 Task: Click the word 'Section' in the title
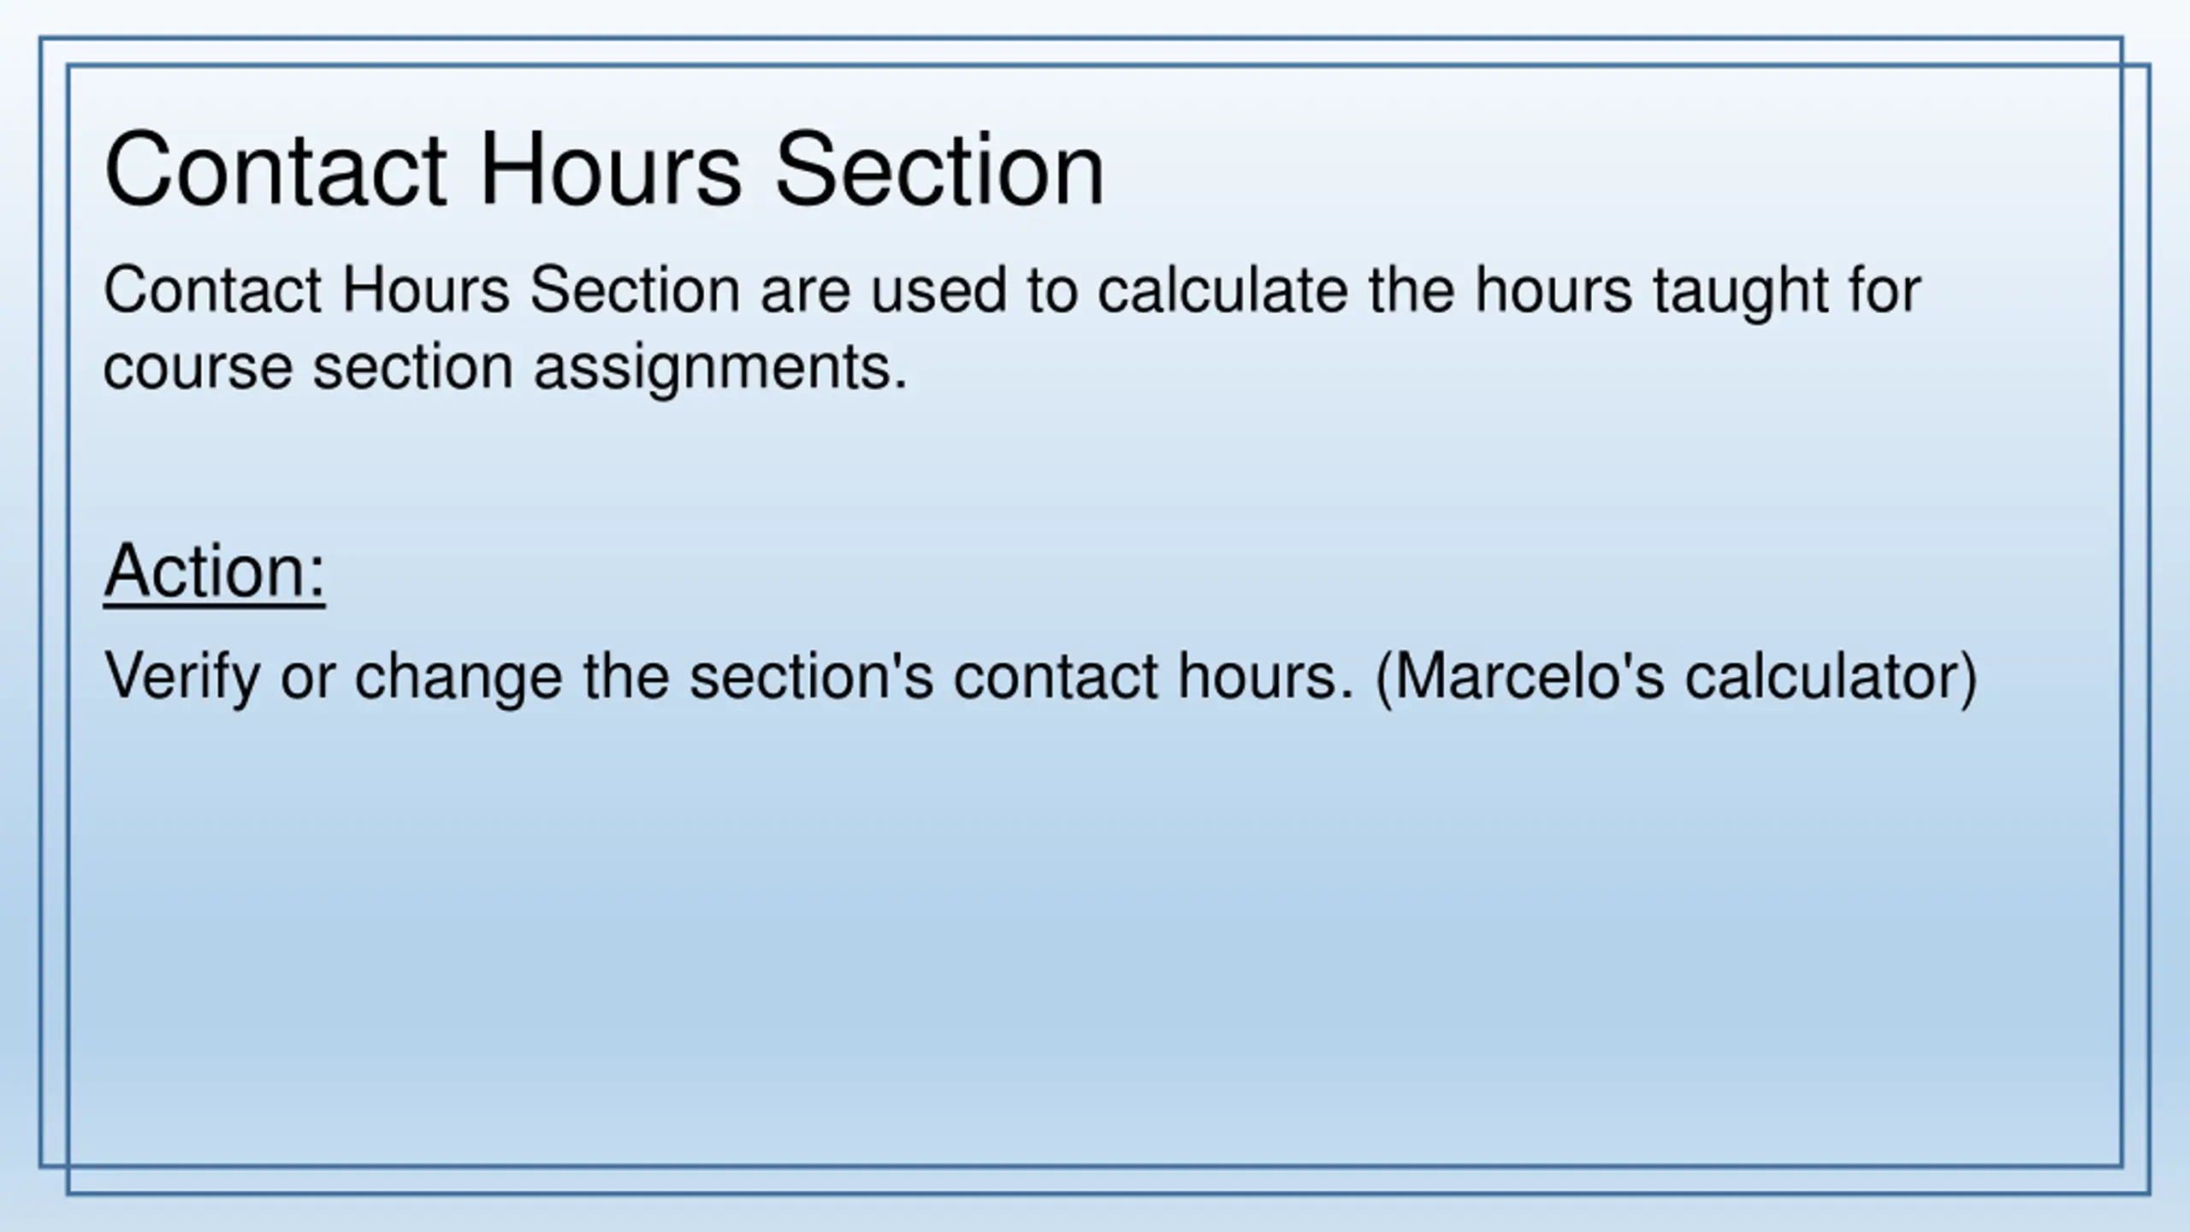939,169
